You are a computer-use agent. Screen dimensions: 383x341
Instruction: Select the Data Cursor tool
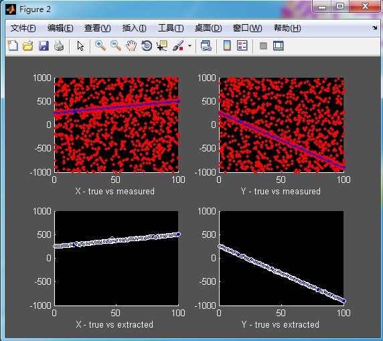pyautogui.click(x=162, y=46)
